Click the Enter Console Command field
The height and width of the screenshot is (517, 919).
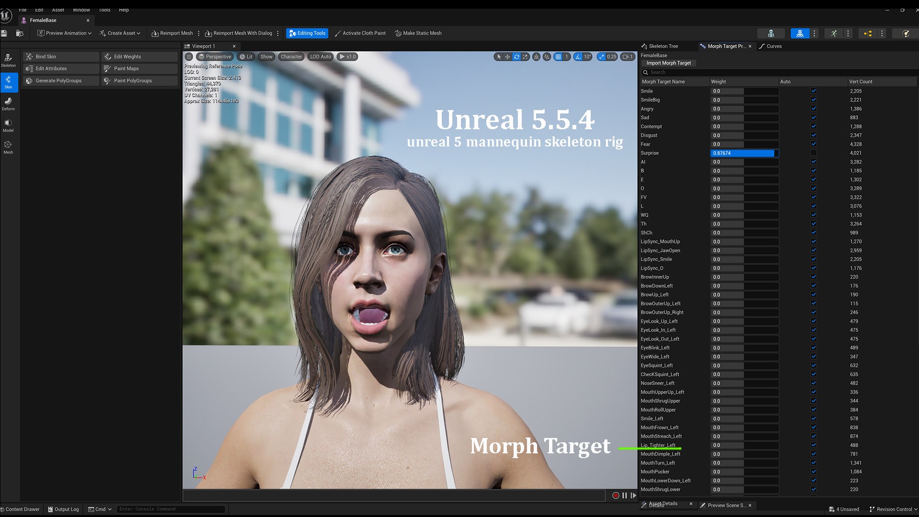171,509
